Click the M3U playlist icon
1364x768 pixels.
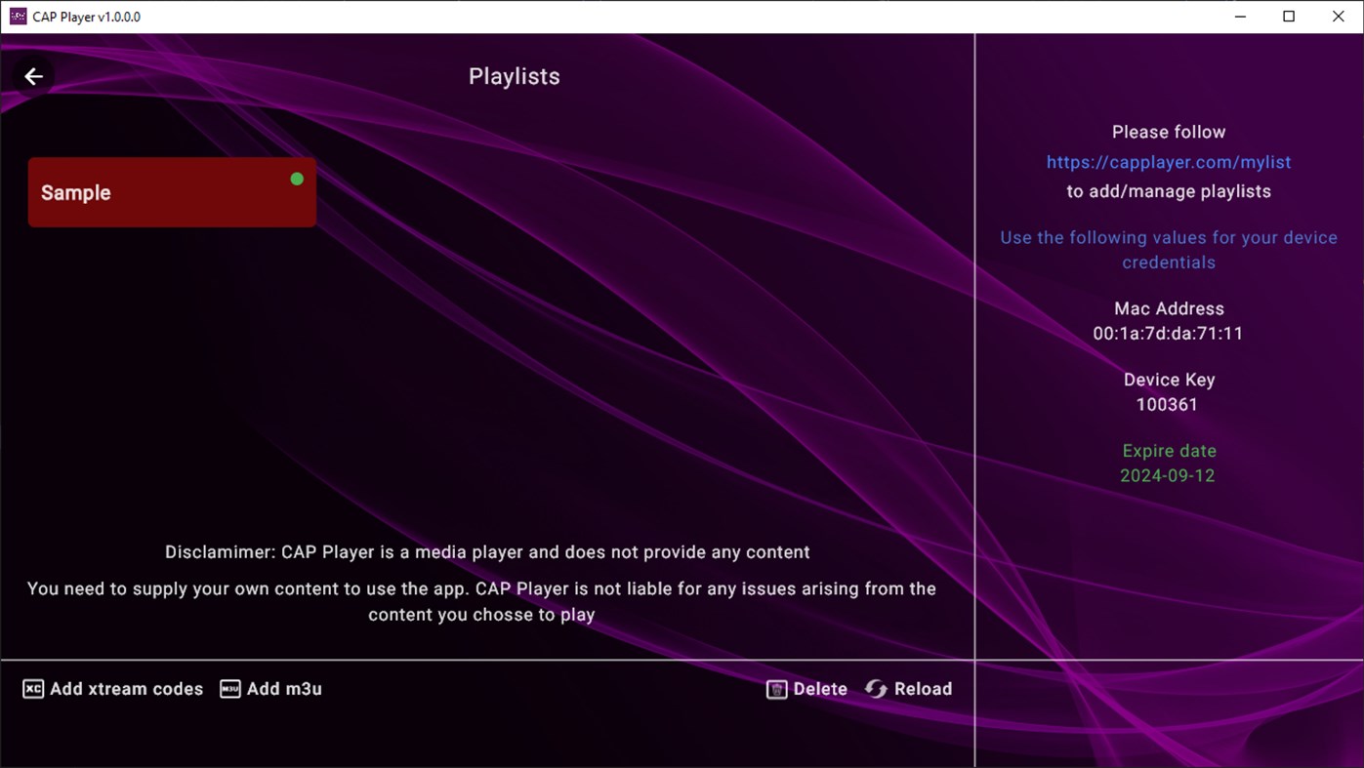229,688
